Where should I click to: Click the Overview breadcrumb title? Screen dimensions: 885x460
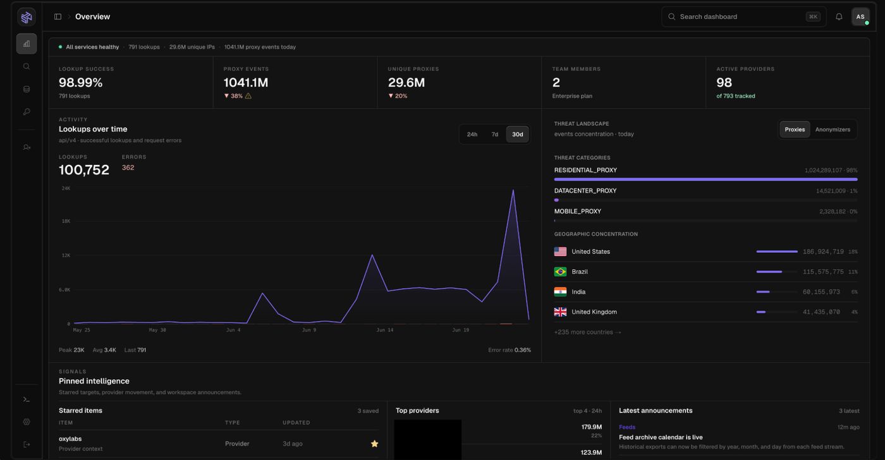(x=92, y=17)
